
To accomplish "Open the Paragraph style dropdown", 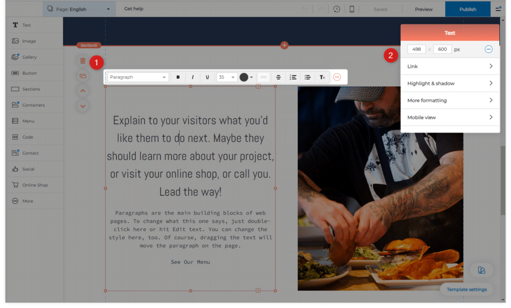I will 138,77.
